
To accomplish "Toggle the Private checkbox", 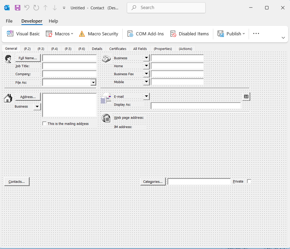I will point(249,181).
